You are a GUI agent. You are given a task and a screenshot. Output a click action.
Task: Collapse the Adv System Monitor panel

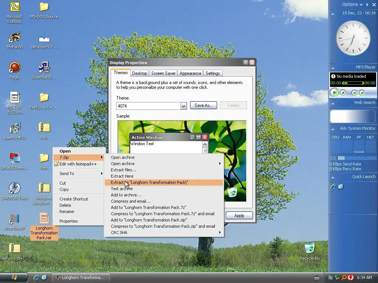click(333, 129)
